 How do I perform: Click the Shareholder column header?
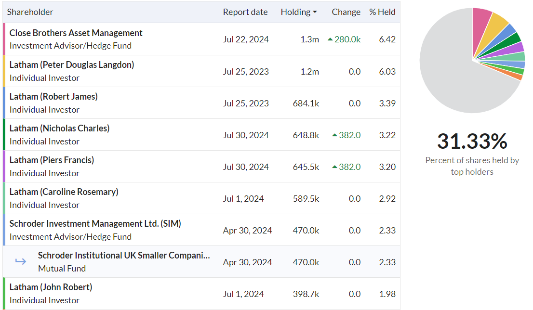[30, 12]
